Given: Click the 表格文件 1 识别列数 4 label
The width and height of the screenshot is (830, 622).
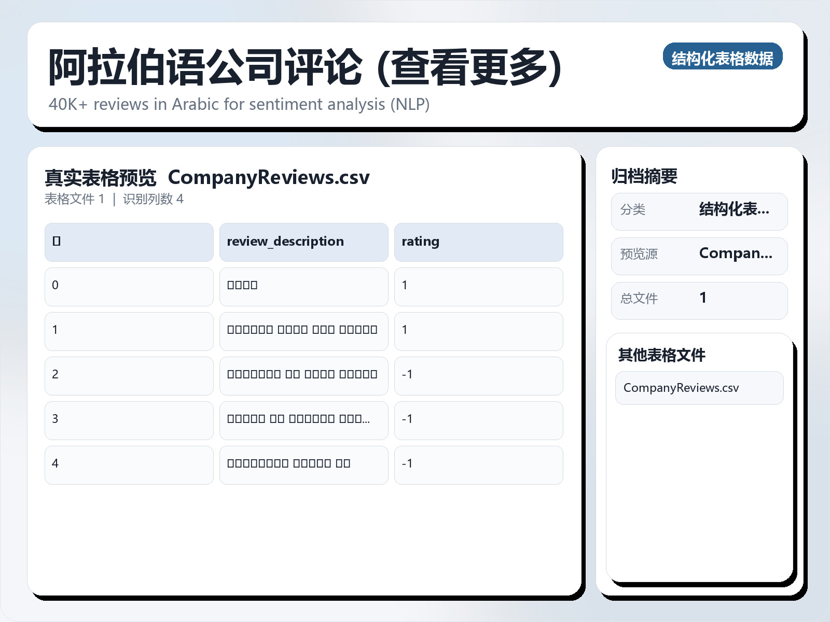Looking at the screenshot, I should (x=115, y=199).
